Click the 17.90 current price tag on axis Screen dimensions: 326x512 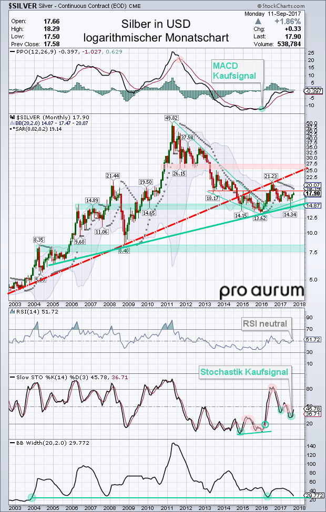pos(313,194)
